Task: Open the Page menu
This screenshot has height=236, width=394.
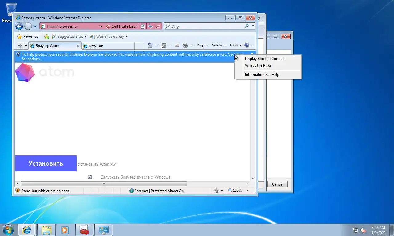Action: coord(202,45)
